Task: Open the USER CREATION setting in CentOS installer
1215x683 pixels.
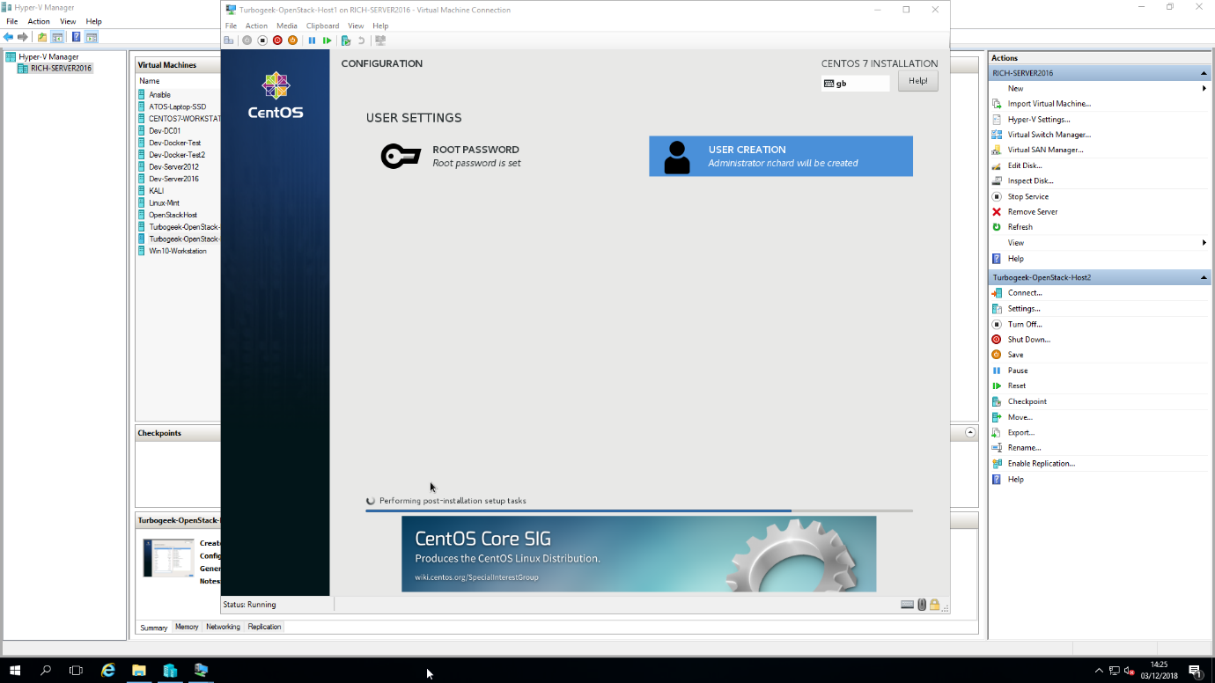Action: [x=781, y=156]
